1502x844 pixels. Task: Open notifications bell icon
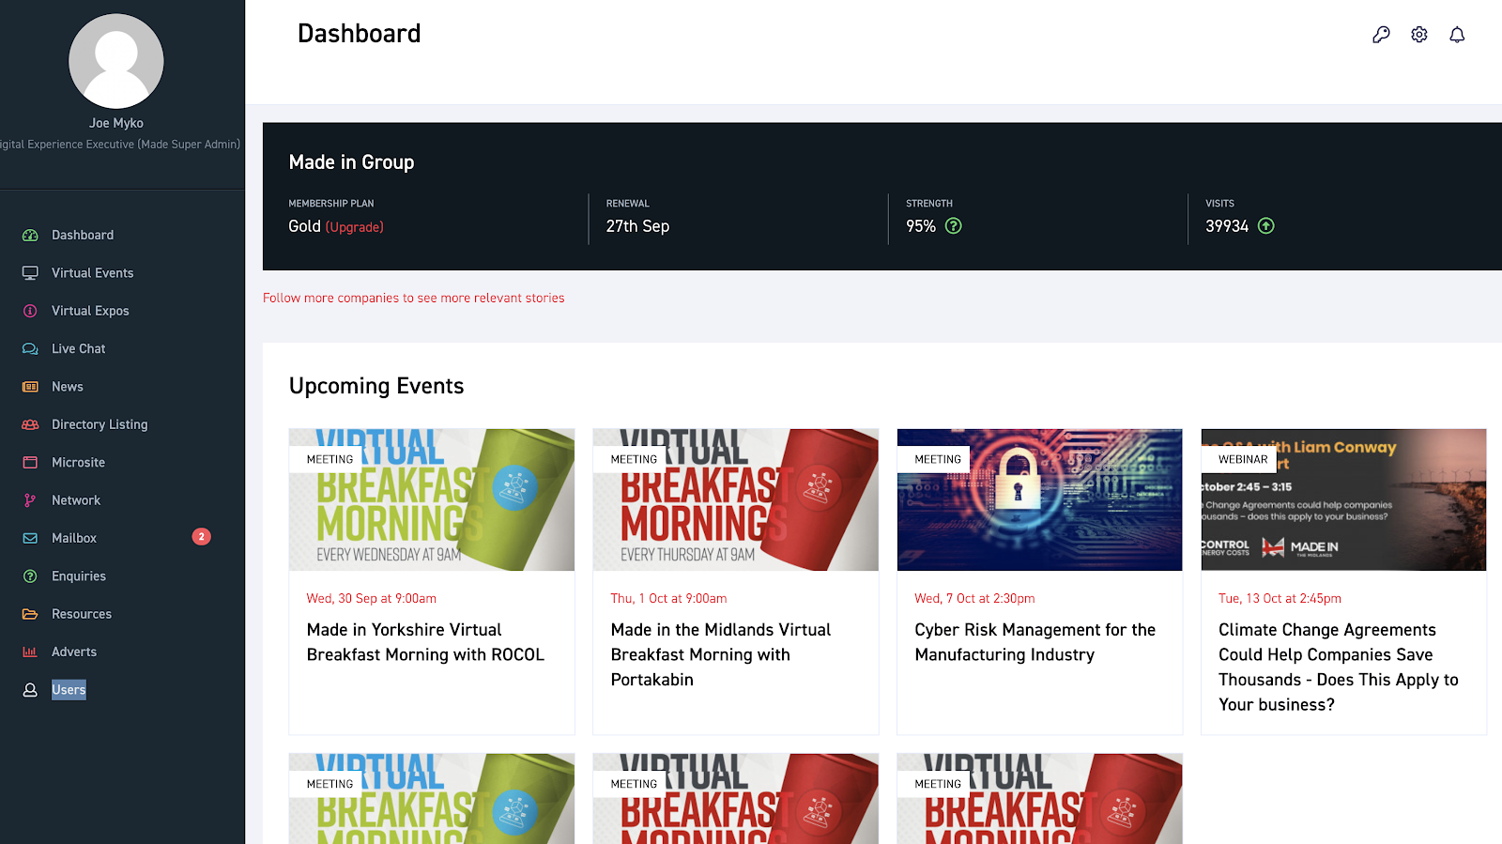[1457, 35]
